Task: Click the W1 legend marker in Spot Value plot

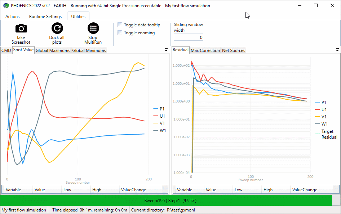Action: [x=156, y=131]
